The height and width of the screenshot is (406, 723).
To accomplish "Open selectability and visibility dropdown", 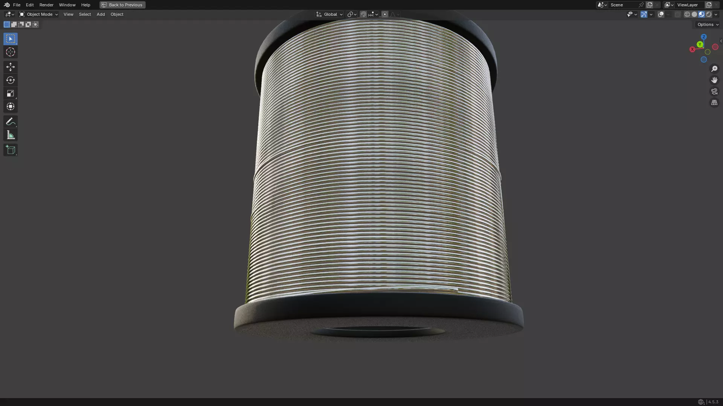I will coord(632,14).
